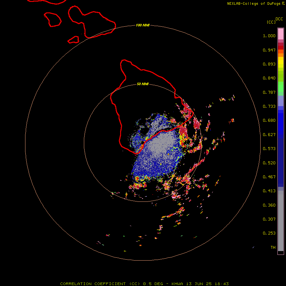Click the 0.947 scale value
This screenshot has height=286, width=286.
point(269,50)
